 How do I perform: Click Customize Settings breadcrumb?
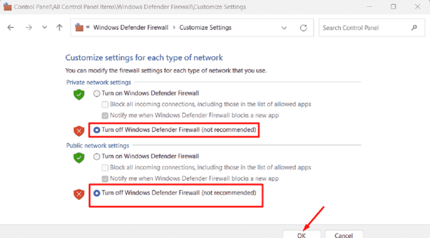coord(205,27)
